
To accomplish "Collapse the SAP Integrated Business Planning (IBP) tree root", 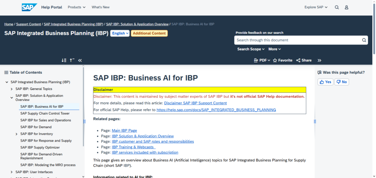I will pyautogui.click(x=7, y=82).
